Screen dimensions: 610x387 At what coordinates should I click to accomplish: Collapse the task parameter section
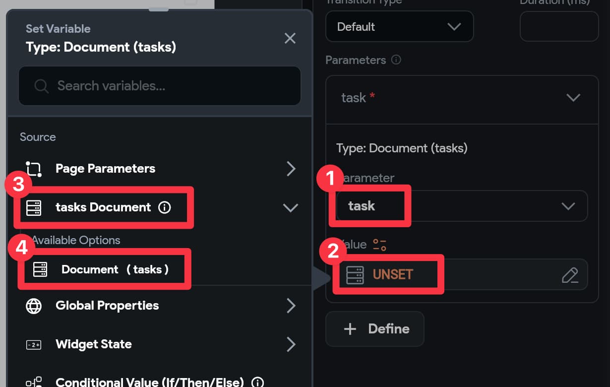pyautogui.click(x=573, y=98)
